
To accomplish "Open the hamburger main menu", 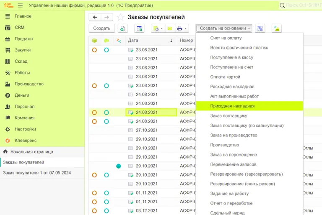I will [20, 5].
